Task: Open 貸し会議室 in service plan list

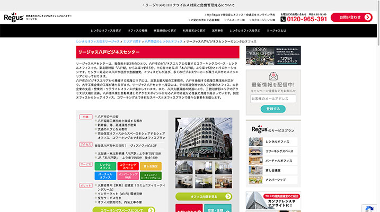Action: click(x=273, y=170)
